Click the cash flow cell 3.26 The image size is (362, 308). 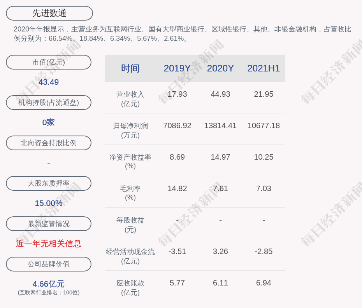[x=220, y=251]
